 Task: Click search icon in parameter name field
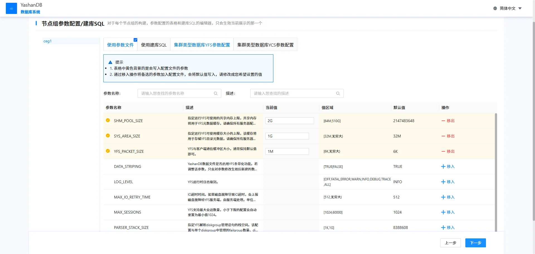(x=215, y=93)
